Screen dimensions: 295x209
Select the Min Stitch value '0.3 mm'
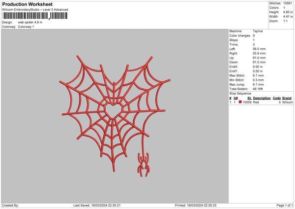tap(258, 80)
